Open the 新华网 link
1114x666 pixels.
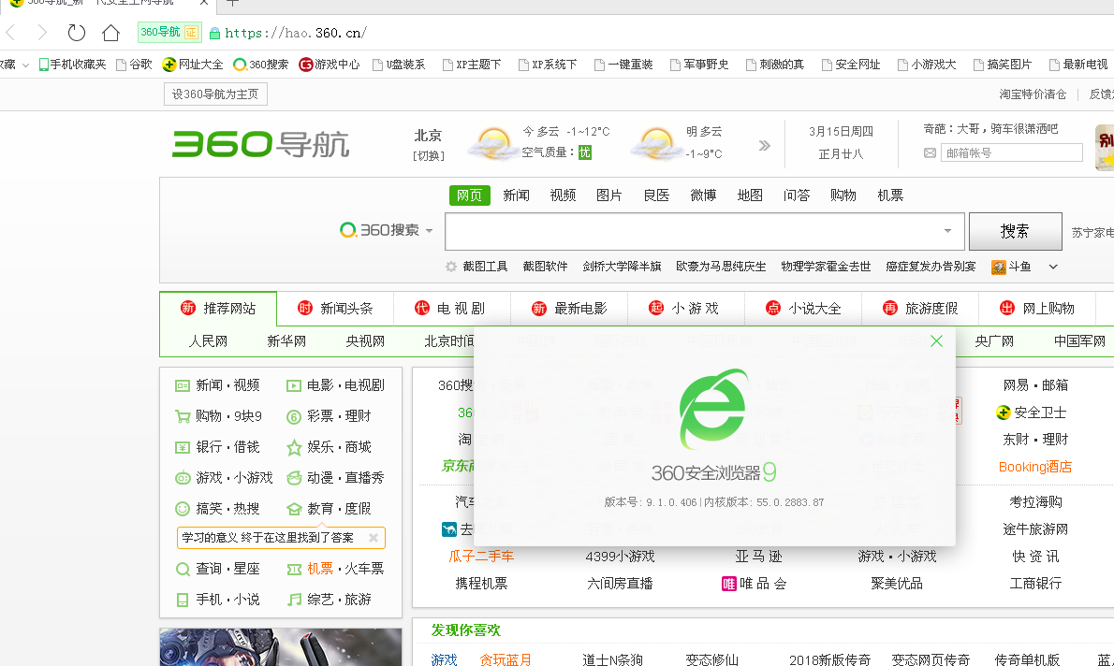click(286, 341)
